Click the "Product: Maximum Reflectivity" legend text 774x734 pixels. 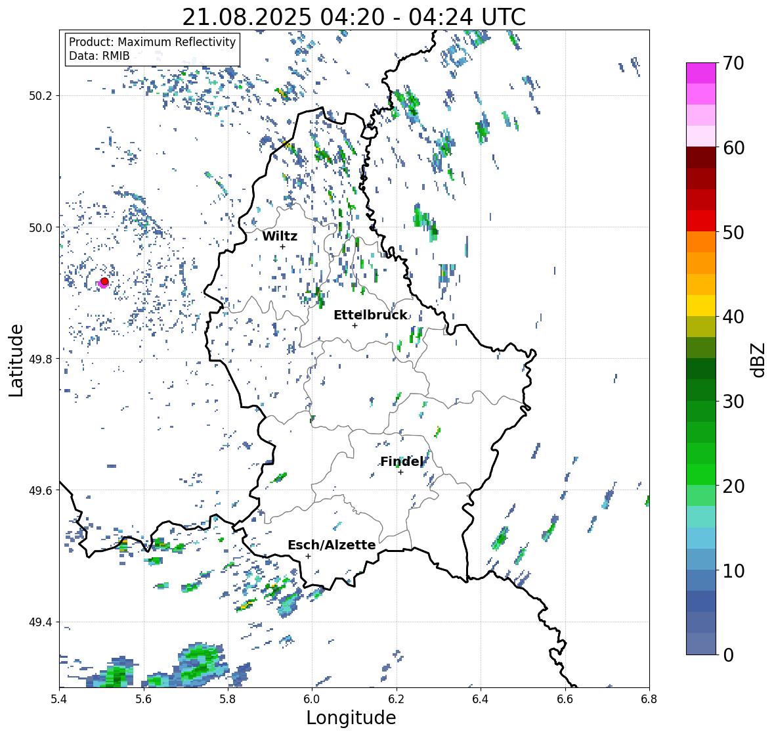[x=152, y=42]
